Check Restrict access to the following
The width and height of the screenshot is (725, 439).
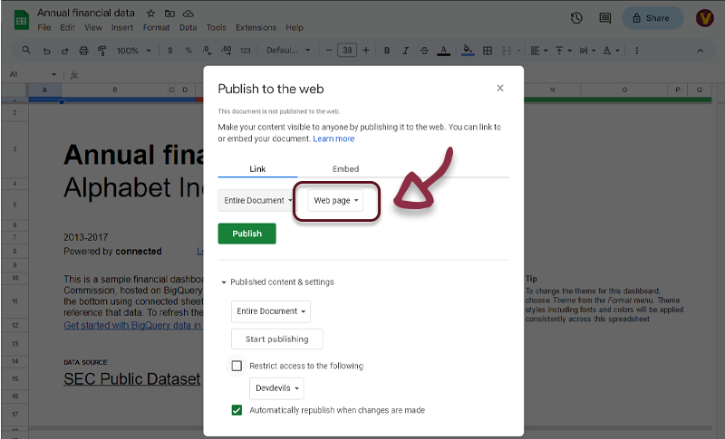[237, 366]
